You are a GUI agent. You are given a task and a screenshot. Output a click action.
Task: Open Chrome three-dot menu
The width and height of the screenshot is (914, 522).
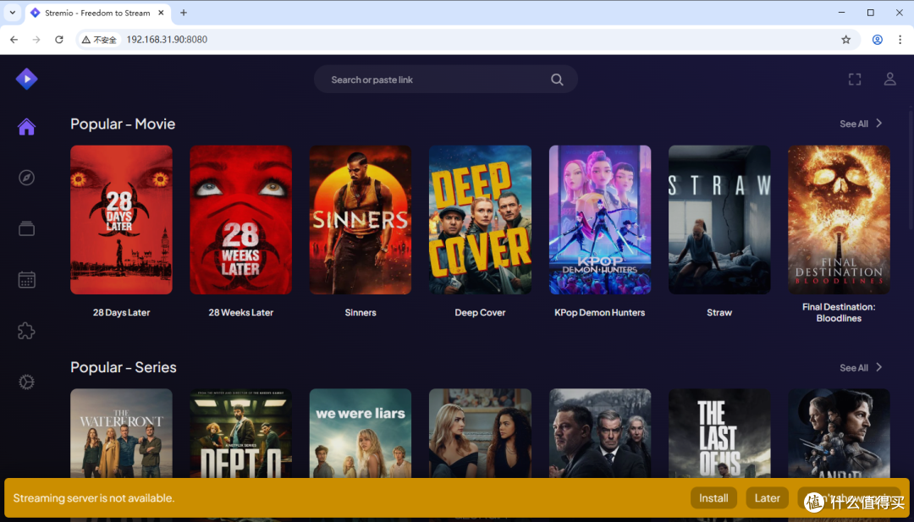pos(900,40)
